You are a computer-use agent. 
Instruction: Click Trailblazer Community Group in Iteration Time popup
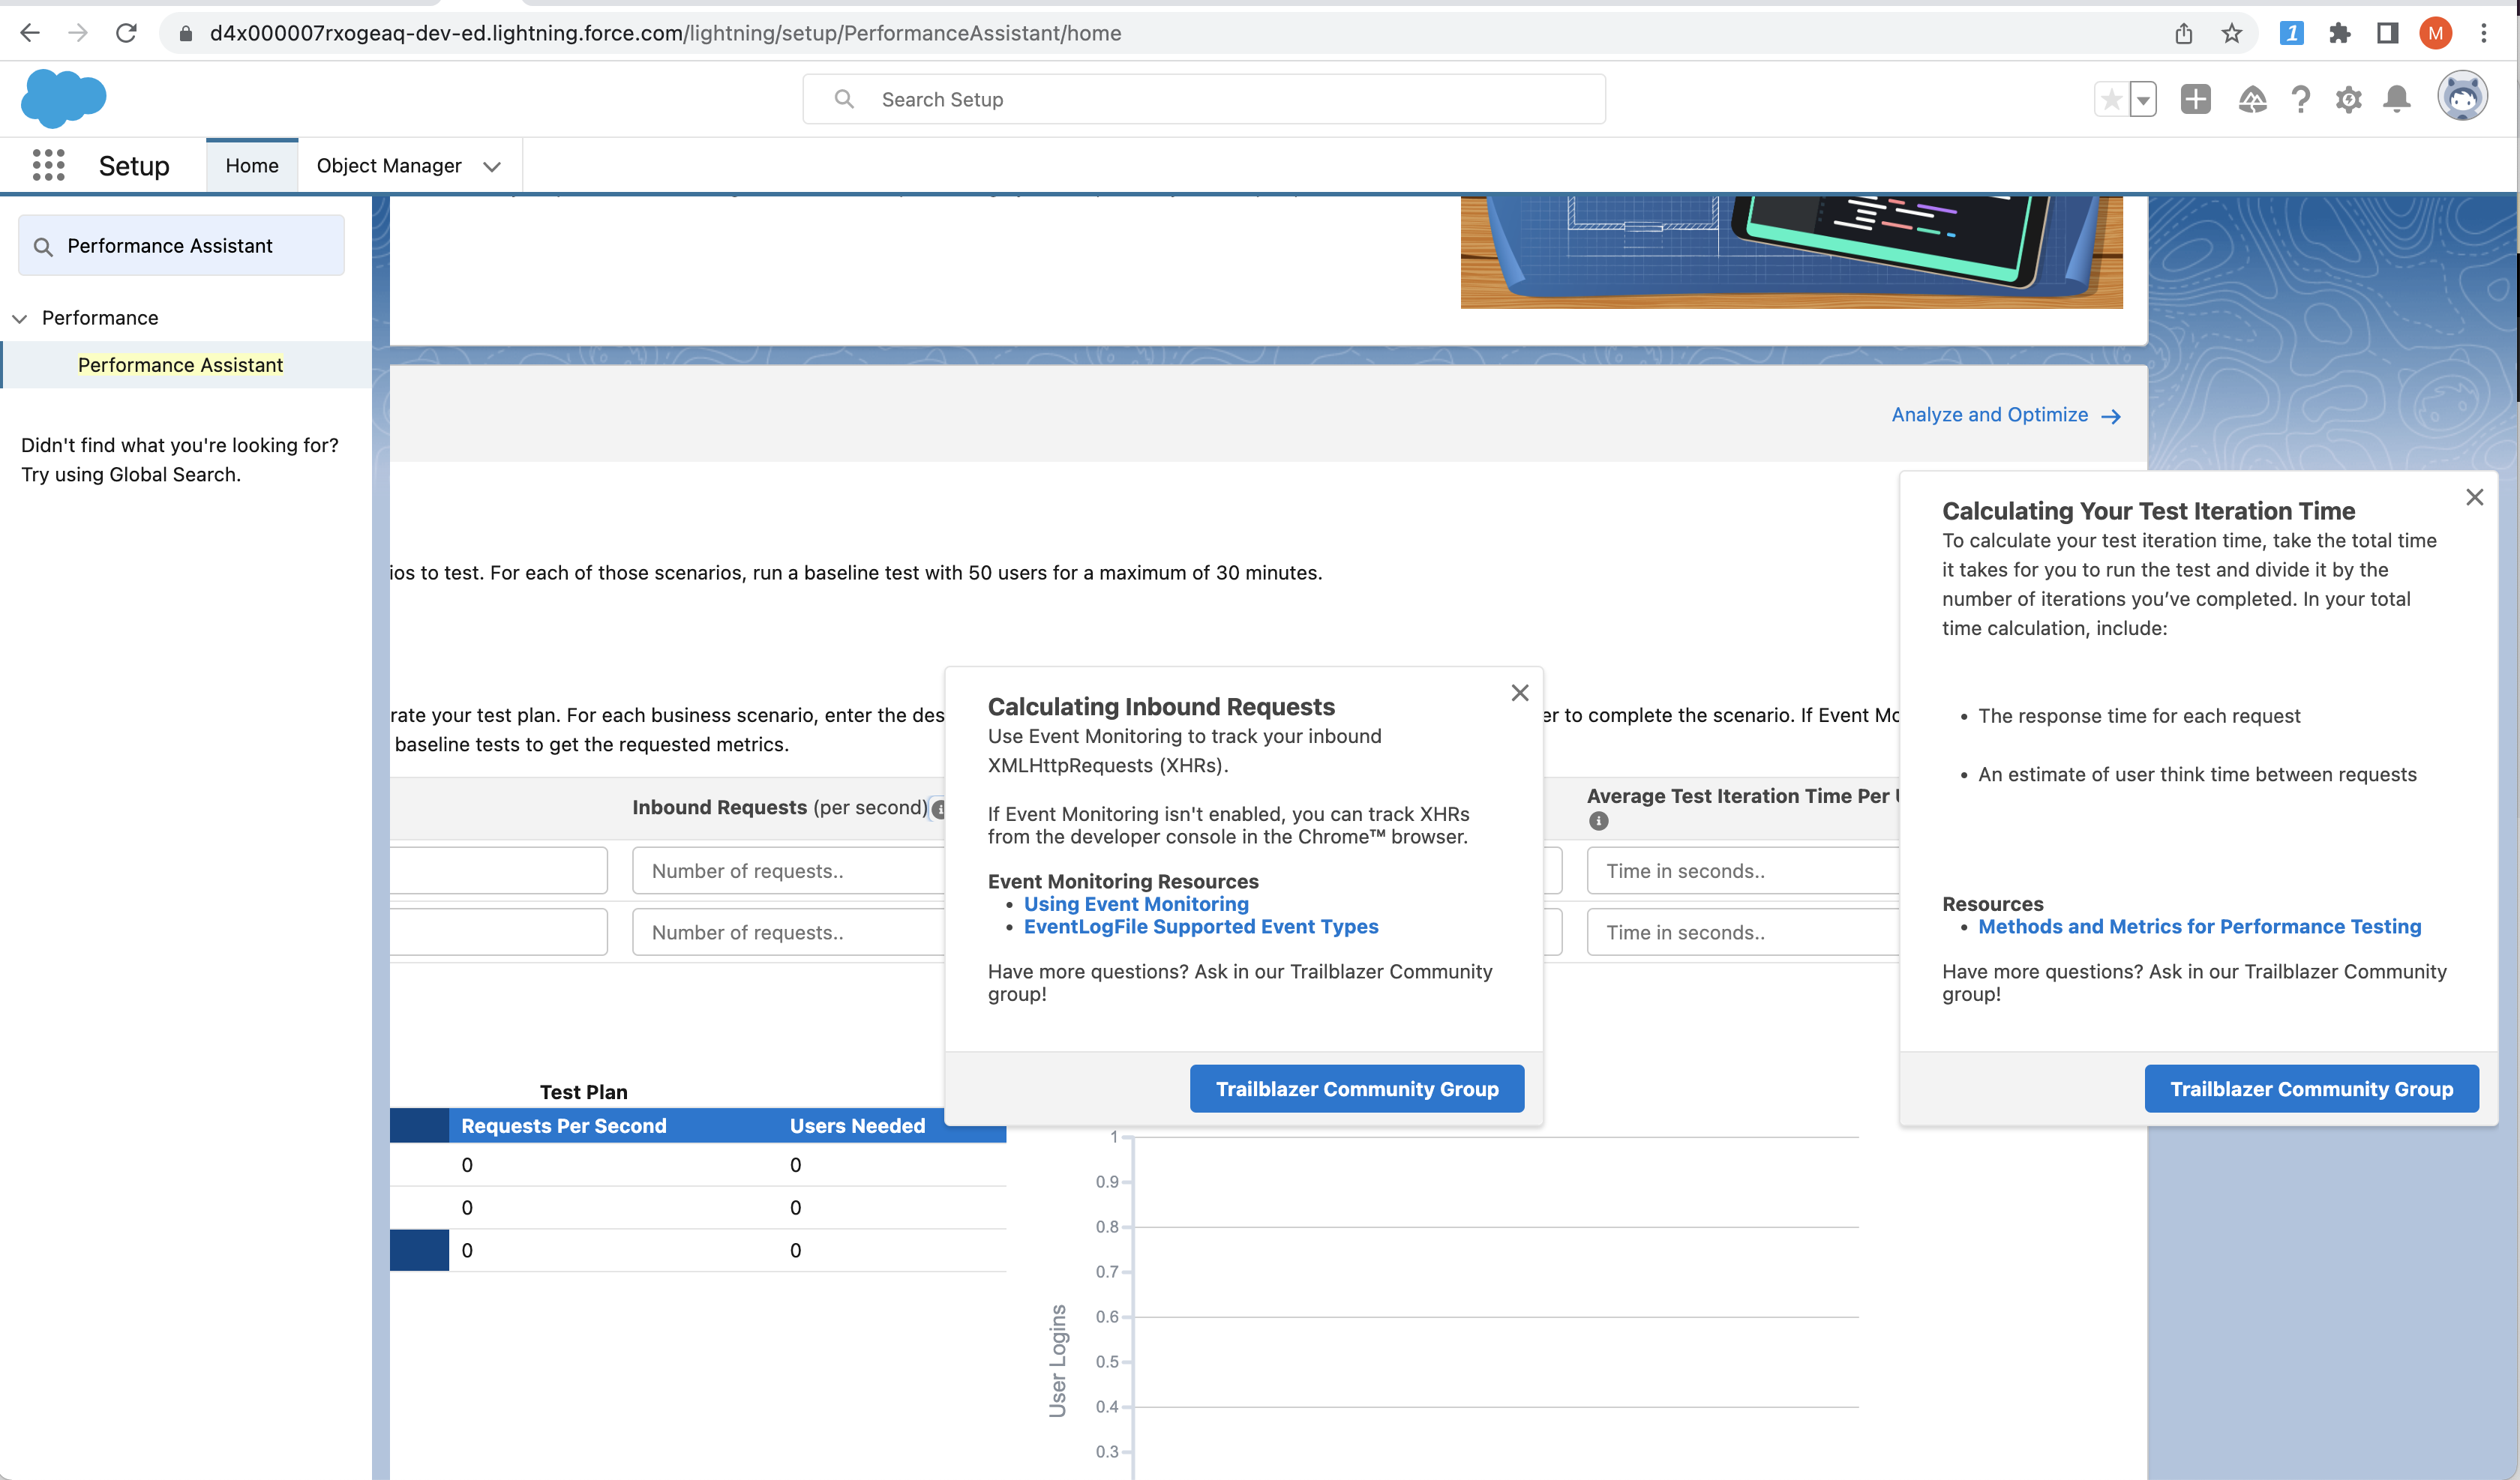click(x=2312, y=1089)
